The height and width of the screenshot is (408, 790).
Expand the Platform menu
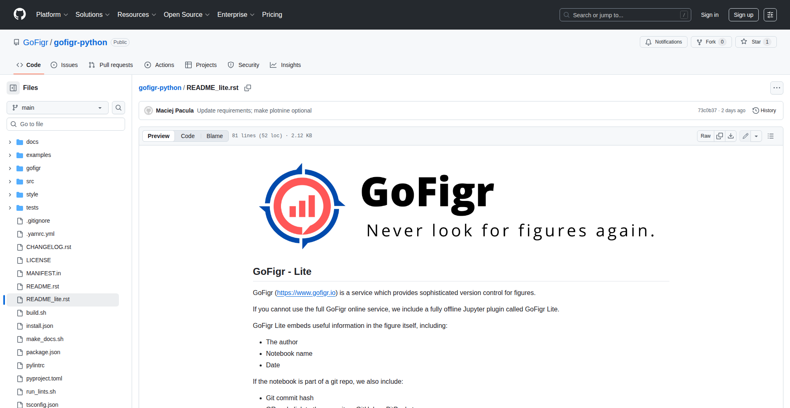point(52,15)
